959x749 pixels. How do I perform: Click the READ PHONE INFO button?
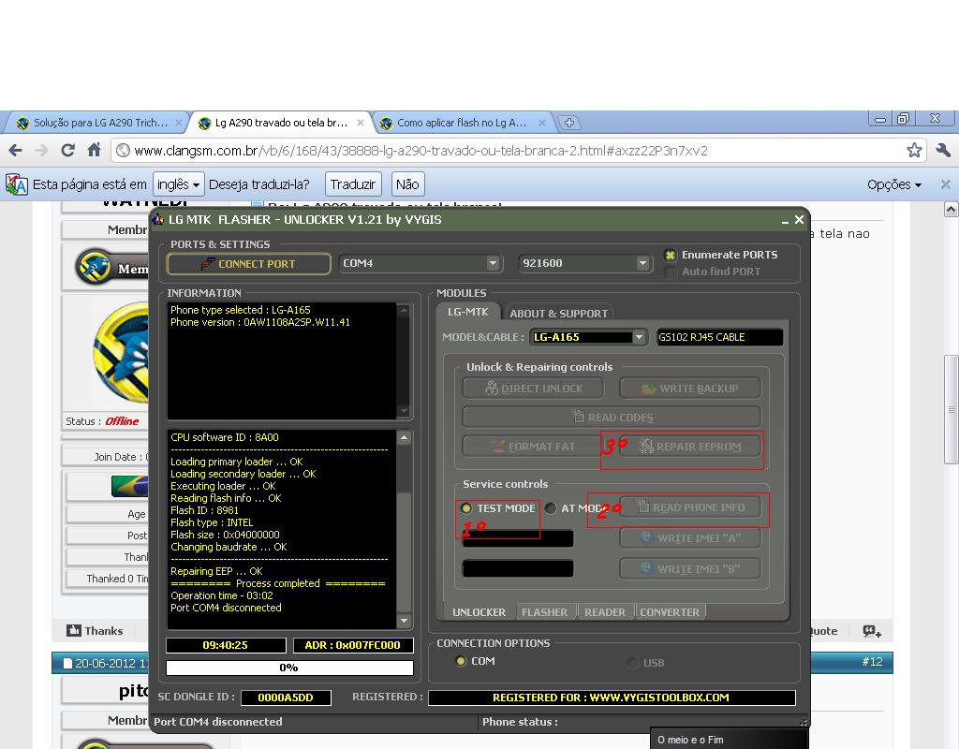(x=690, y=507)
